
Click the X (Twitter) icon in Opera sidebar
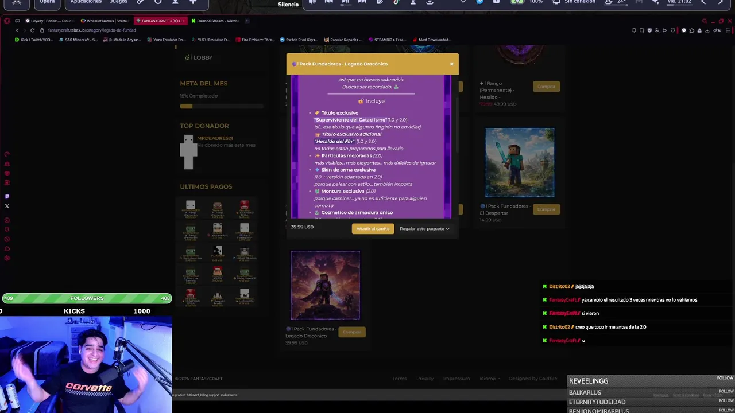tap(7, 206)
